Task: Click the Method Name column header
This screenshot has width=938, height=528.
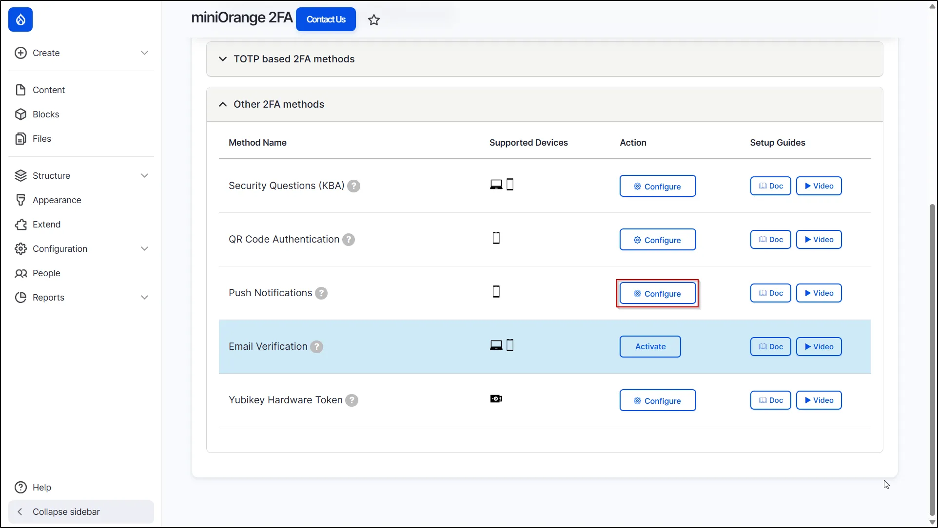Action: click(257, 143)
